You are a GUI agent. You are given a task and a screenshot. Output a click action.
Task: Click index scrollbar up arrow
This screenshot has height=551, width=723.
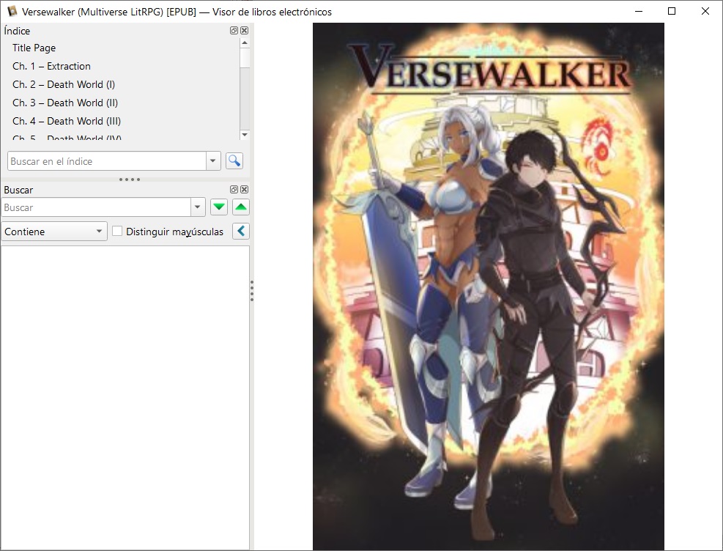(245, 43)
